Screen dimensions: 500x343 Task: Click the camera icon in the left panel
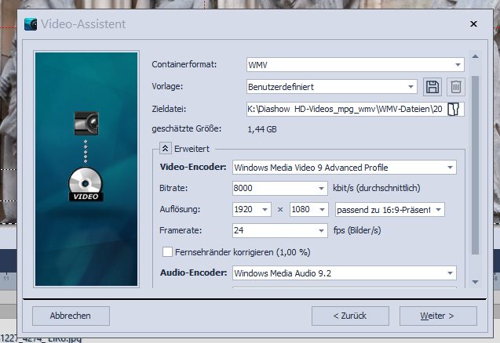[x=86, y=121]
